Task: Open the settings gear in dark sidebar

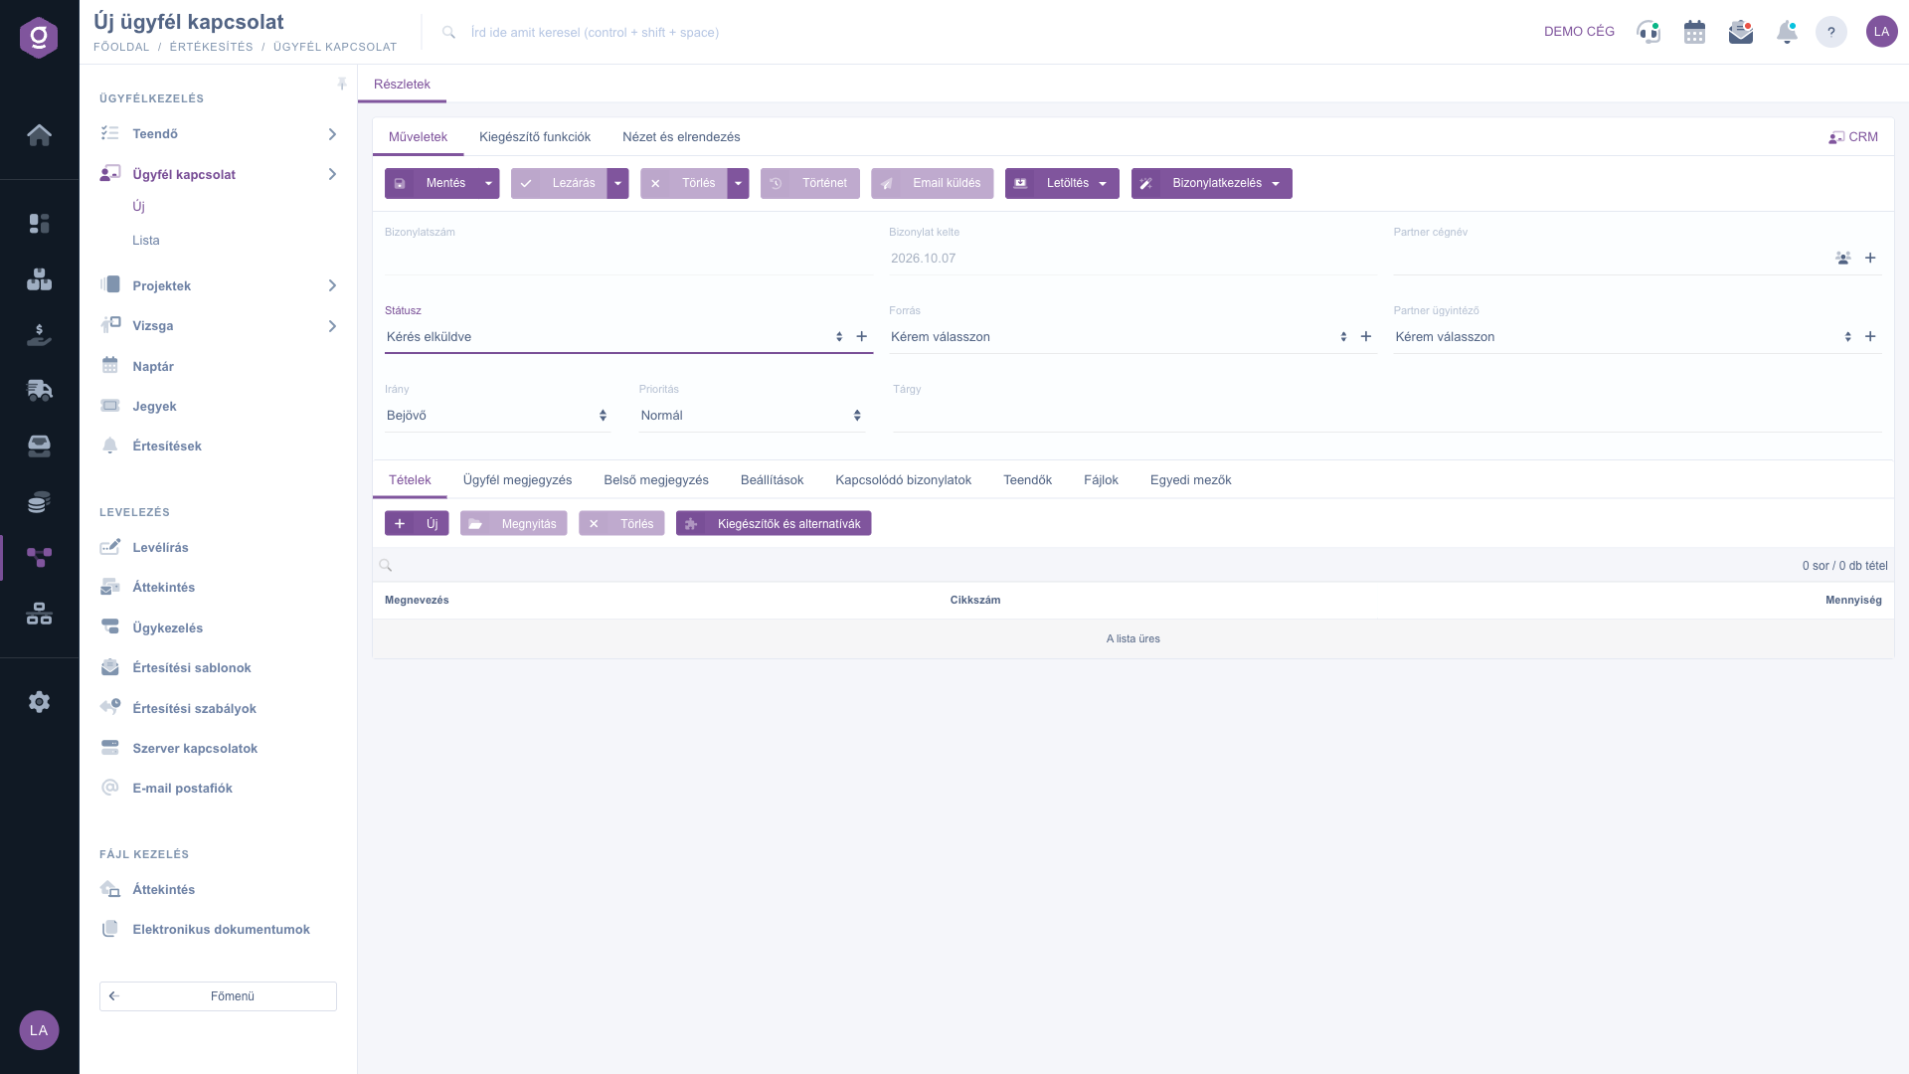Action: tap(39, 702)
